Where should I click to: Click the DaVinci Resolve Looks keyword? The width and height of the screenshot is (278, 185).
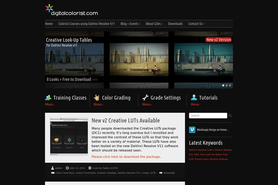[201, 150]
